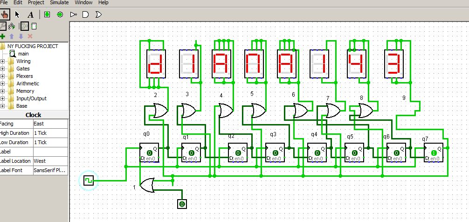Select the NY FUCKING PROJECT root node
Viewport: 469px width, 222px height.
click(x=33, y=46)
